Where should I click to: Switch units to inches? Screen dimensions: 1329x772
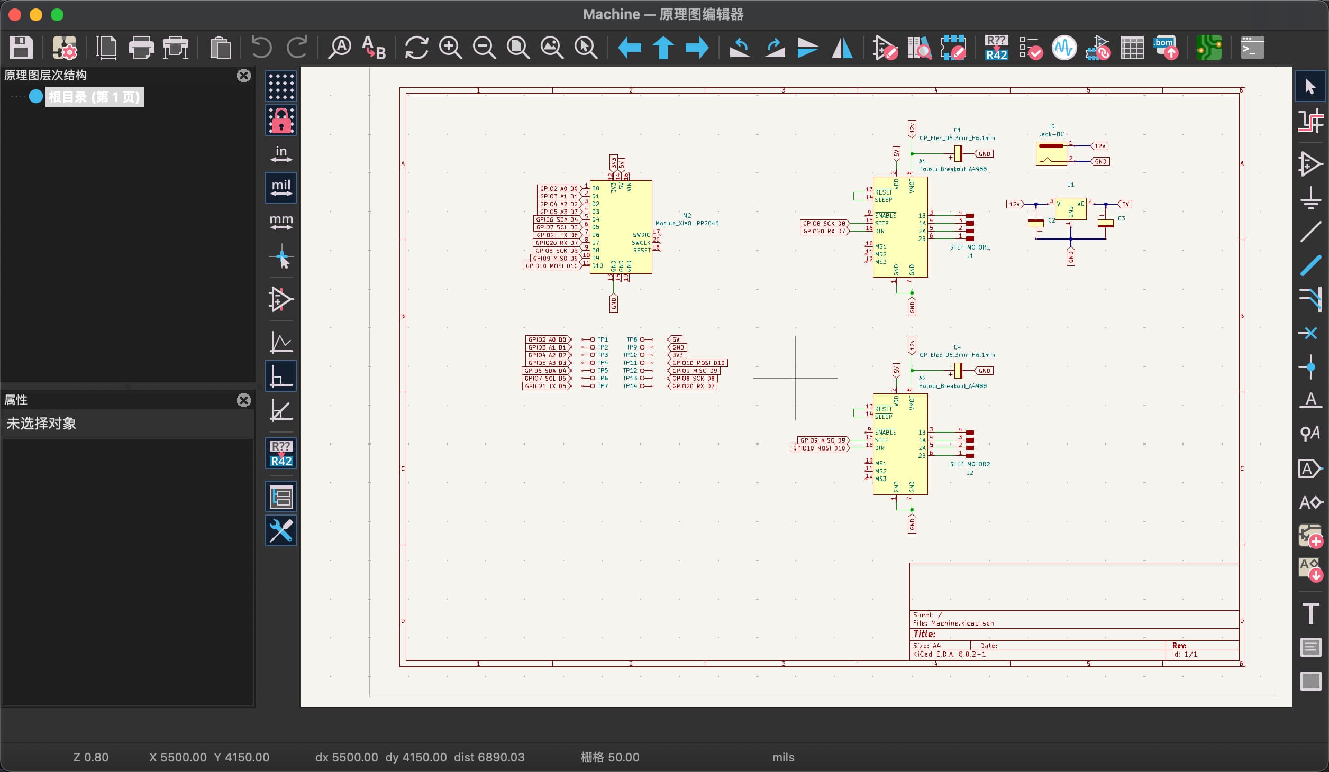click(281, 154)
